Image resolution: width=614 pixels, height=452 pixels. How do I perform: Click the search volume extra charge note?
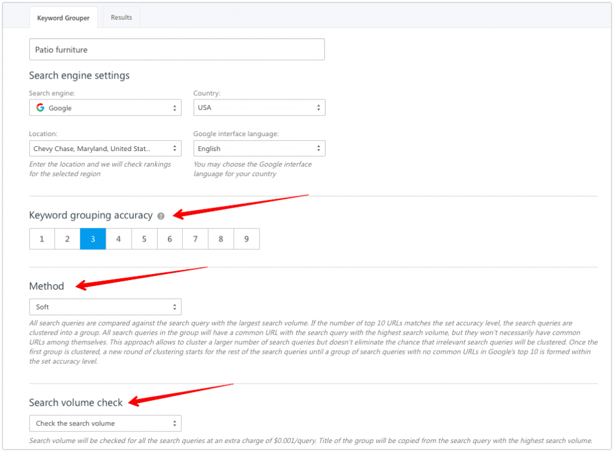coord(311,441)
